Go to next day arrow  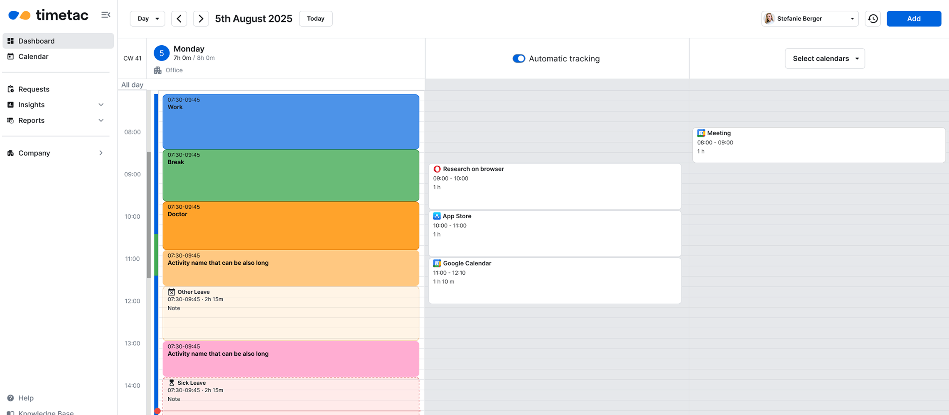[201, 19]
